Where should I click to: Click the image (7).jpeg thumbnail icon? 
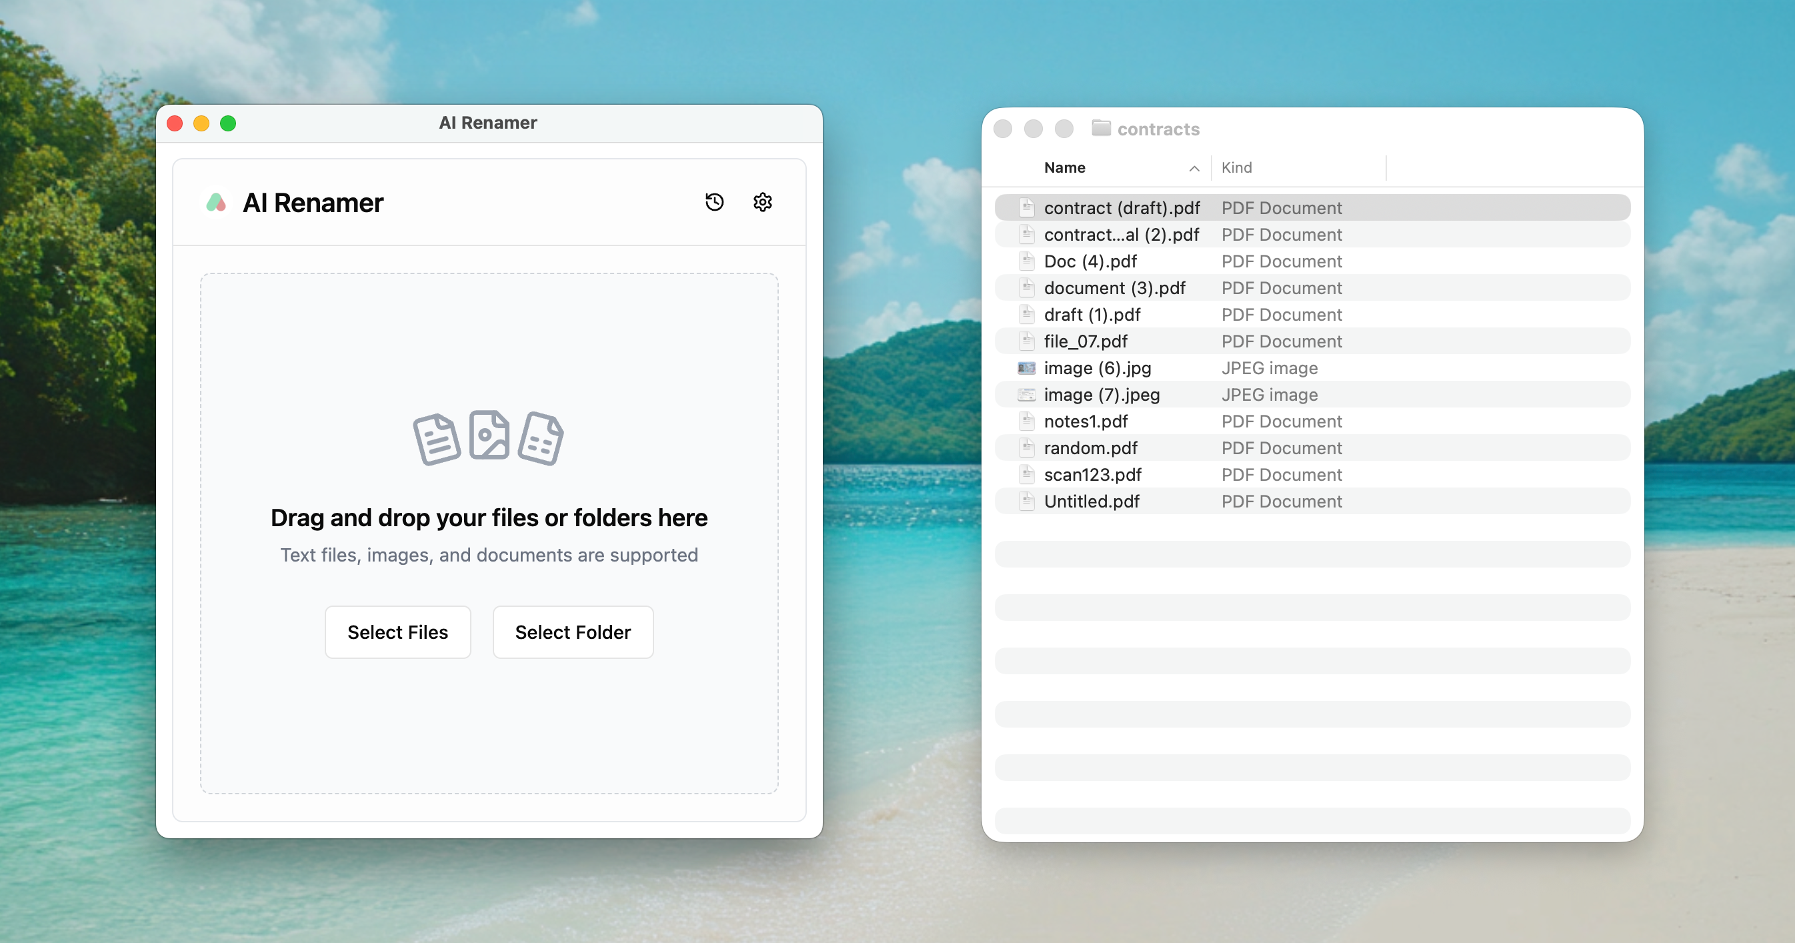1026,395
